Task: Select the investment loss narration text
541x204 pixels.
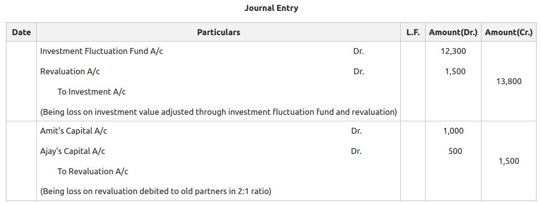Action: coord(218,112)
